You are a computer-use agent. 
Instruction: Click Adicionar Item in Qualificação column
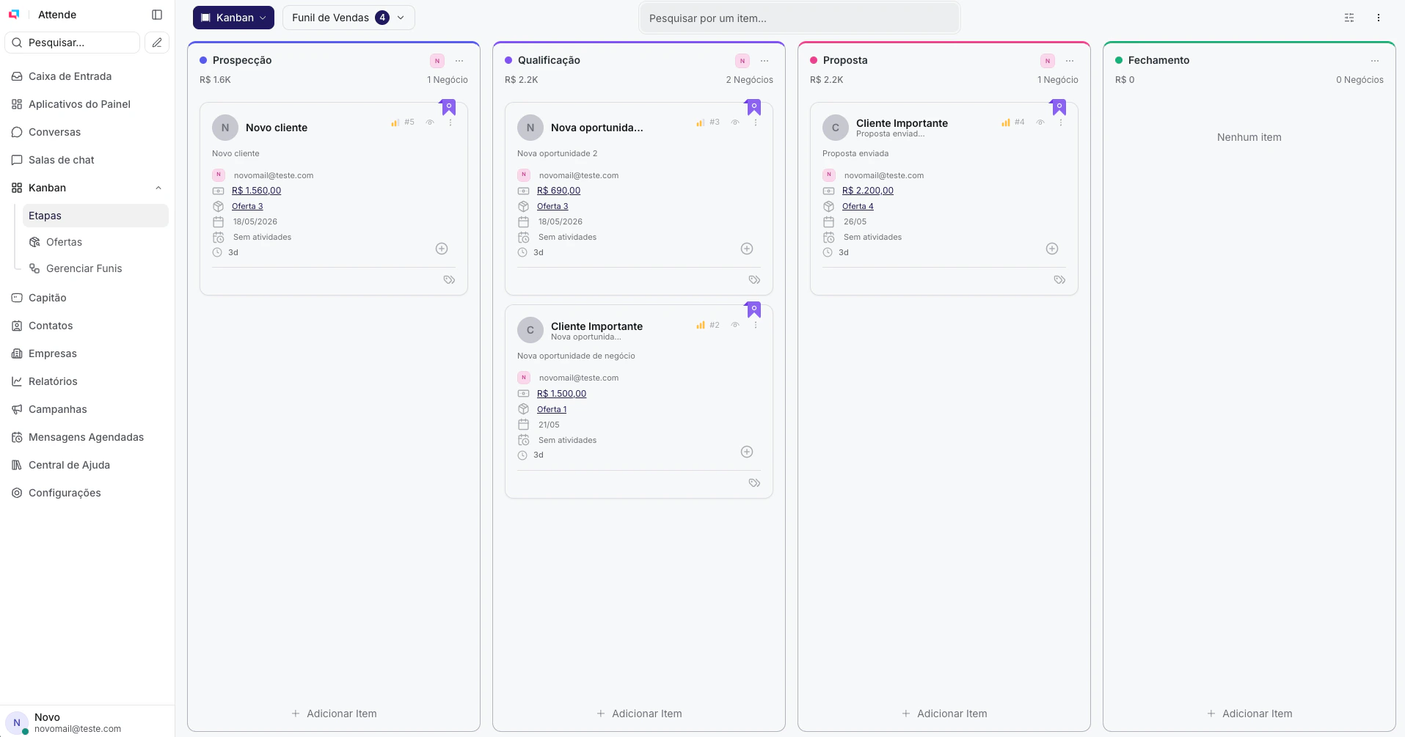pos(639,714)
